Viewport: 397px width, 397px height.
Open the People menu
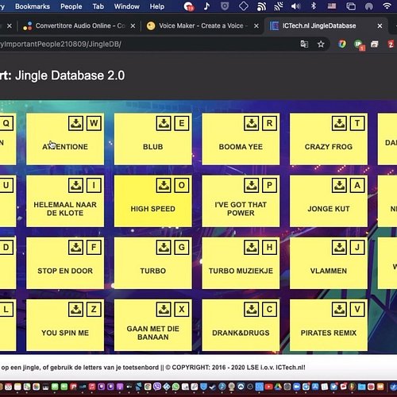[x=71, y=6]
